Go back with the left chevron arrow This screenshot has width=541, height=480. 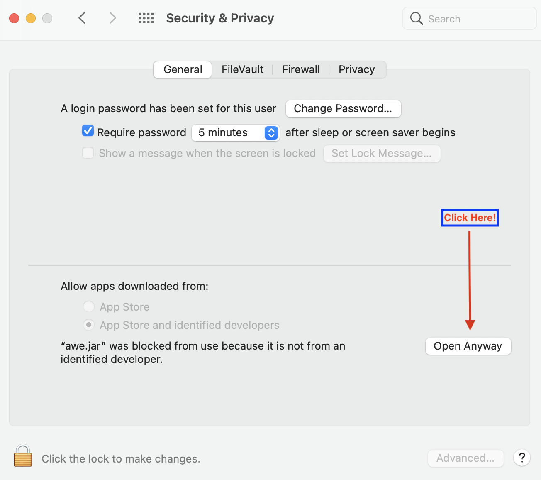pyautogui.click(x=82, y=18)
